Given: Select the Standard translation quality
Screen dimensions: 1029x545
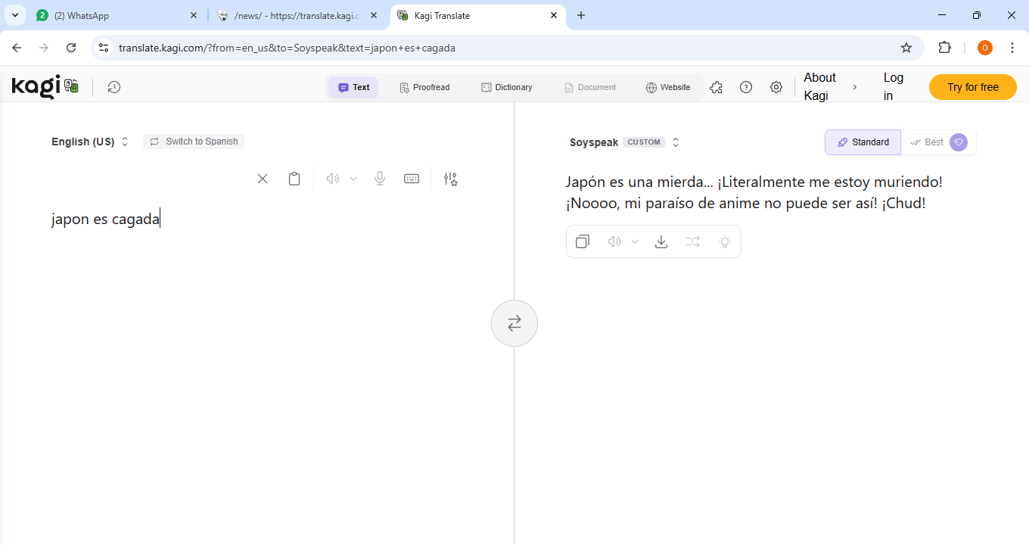Looking at the screenshot, I should [x=863, y=142].
